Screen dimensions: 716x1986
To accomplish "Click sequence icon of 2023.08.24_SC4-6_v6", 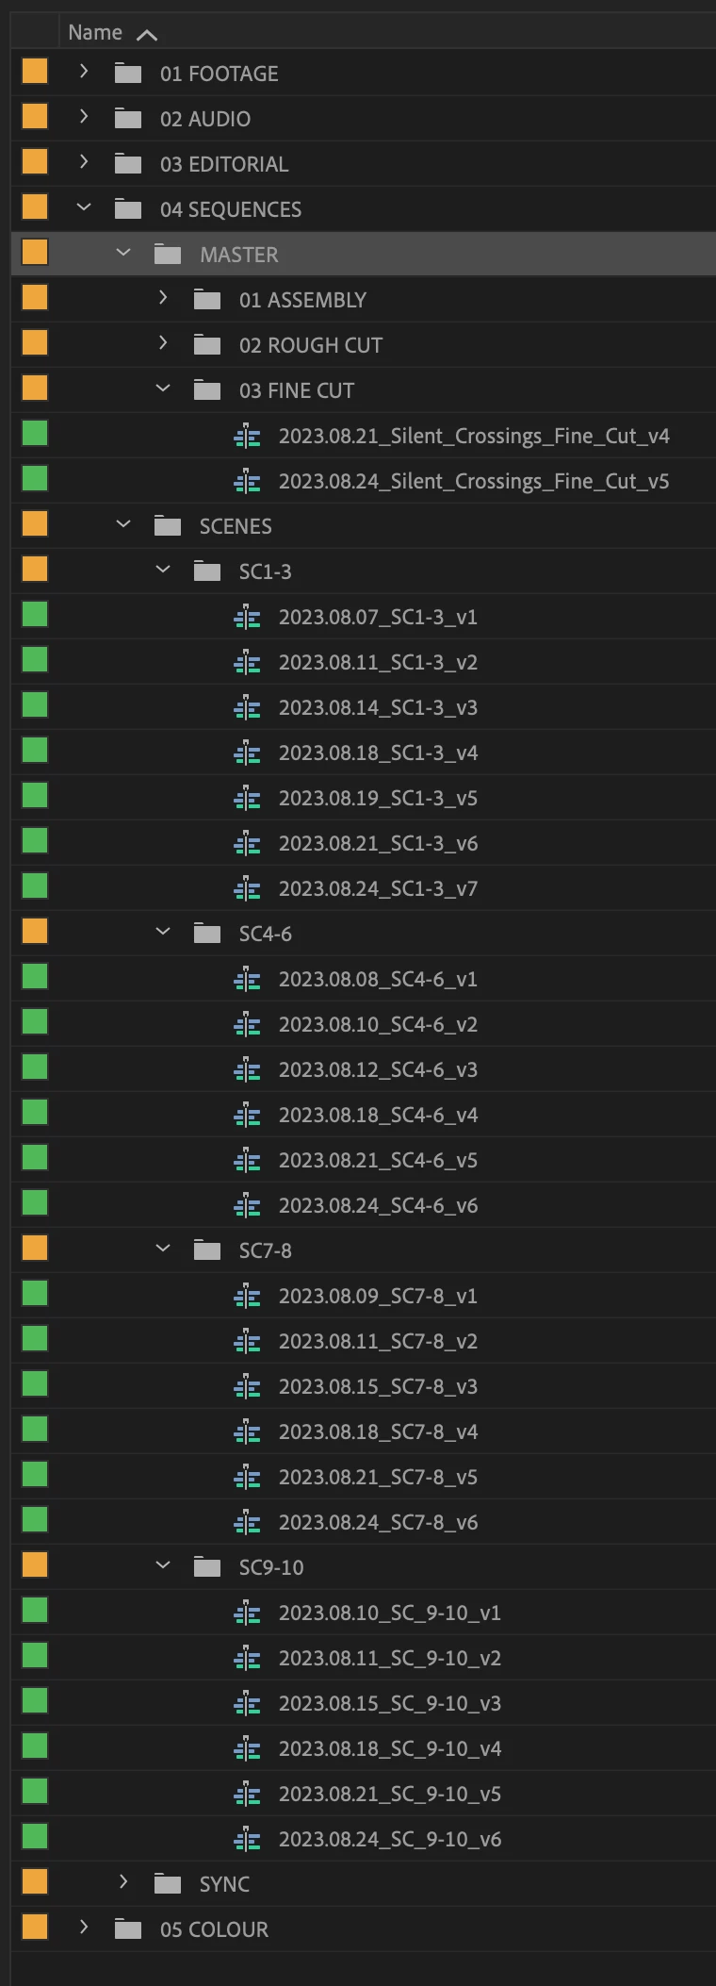I will (x=247, y=1206).
